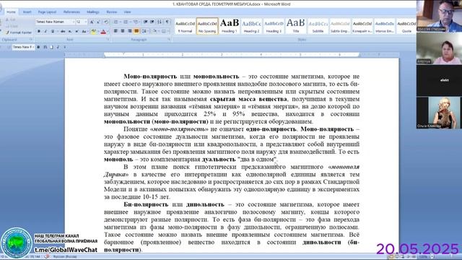462x260 pixels.
Task: Toggle Show/Hide paragraph marks
Action: coord(167,22)
